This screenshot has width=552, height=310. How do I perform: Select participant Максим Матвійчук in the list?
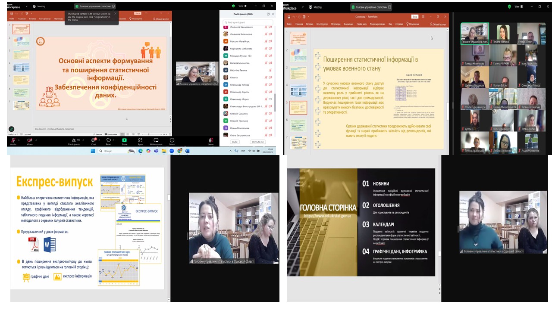click(248, 41)
